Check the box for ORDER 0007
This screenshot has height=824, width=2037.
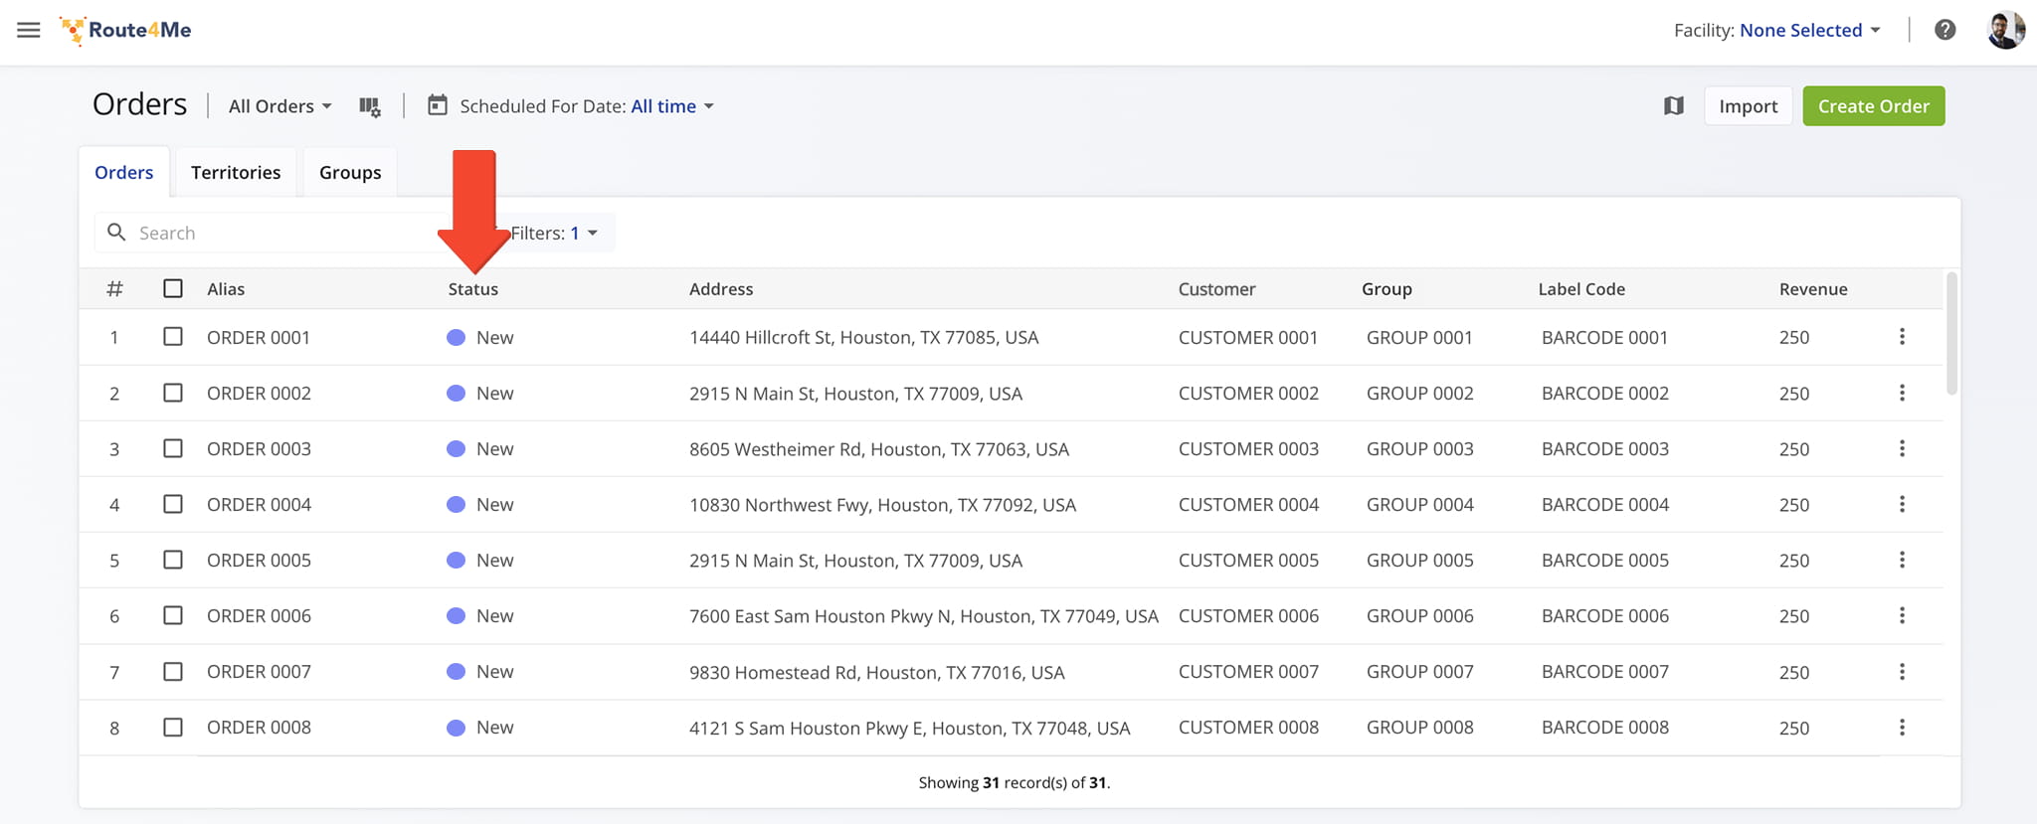[173, 672]
